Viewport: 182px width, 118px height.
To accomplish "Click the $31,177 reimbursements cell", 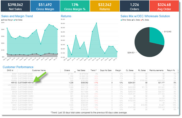I will pyautogui.click(x=162, y=83).
